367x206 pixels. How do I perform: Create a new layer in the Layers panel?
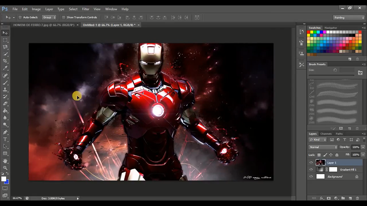coord(350,198)
